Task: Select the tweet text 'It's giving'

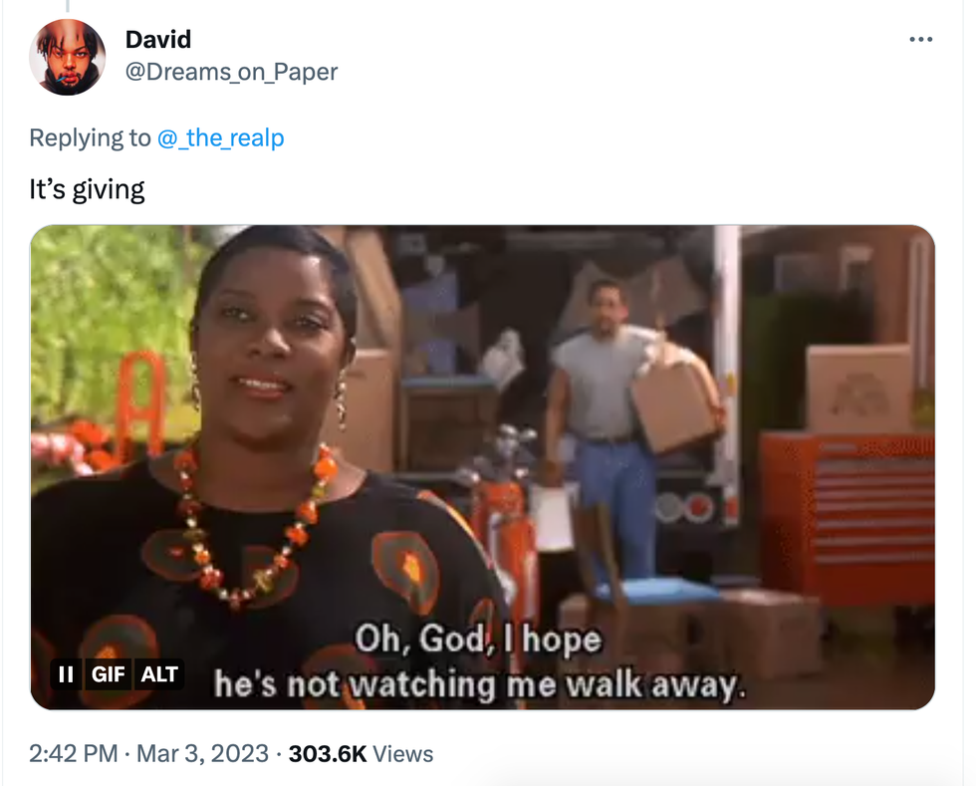Action: 88,189
